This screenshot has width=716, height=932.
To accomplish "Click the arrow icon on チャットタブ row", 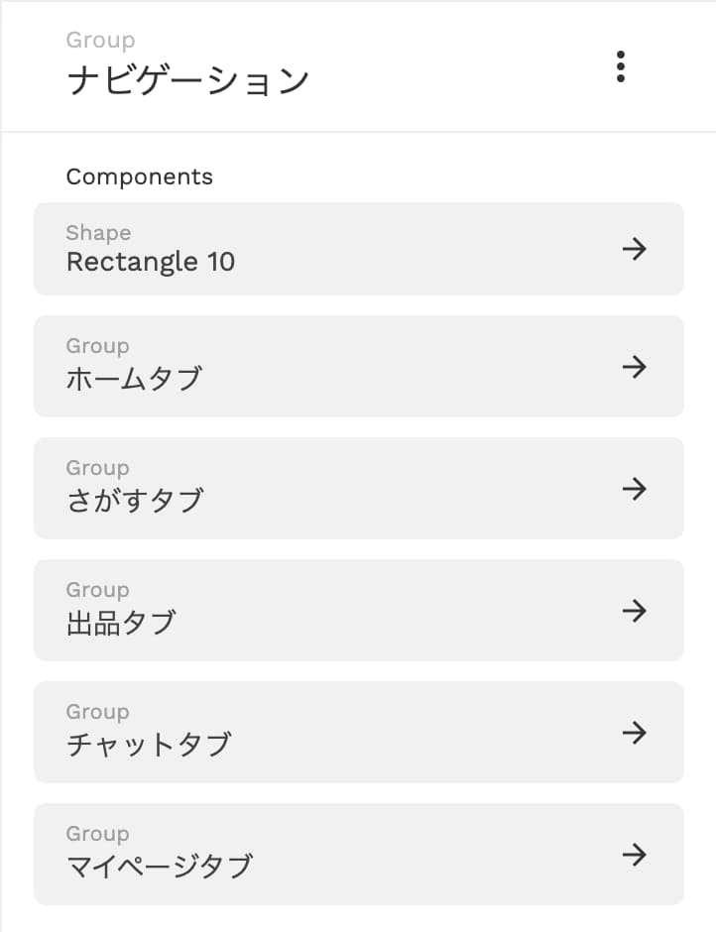I will [634, 733].
